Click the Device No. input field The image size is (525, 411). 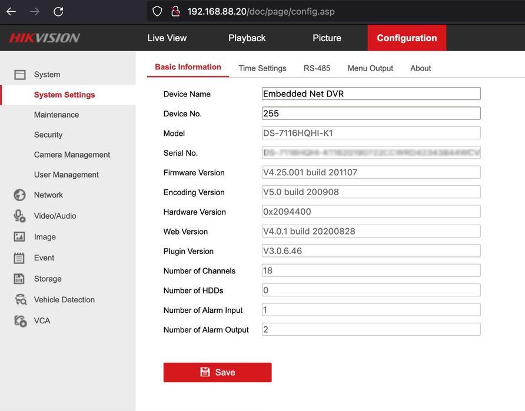click(x=371, y=113)
